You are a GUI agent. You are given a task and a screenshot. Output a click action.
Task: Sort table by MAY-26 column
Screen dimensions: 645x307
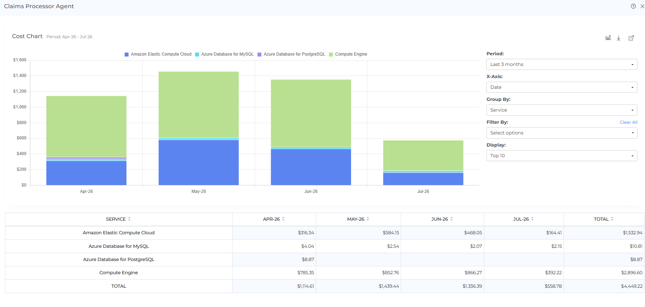358,219
